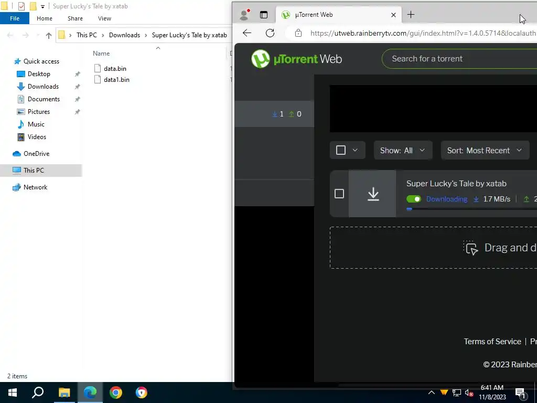Launch Google Chrome from the taskbar
This screenshot has width=537, height=403.
pos(116,393)
